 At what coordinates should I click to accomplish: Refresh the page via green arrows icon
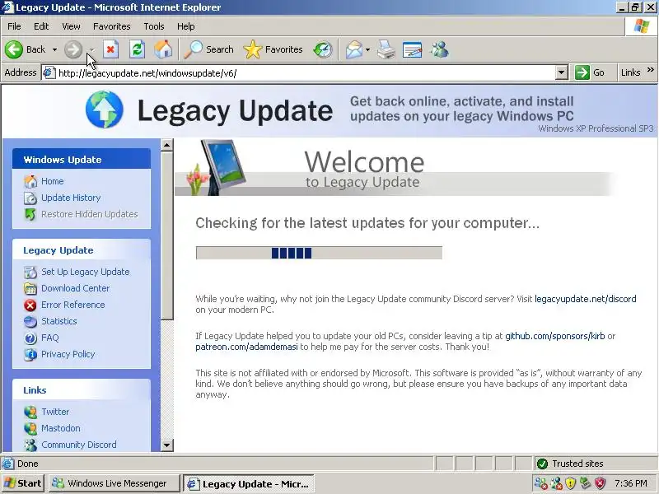(137, 49)
